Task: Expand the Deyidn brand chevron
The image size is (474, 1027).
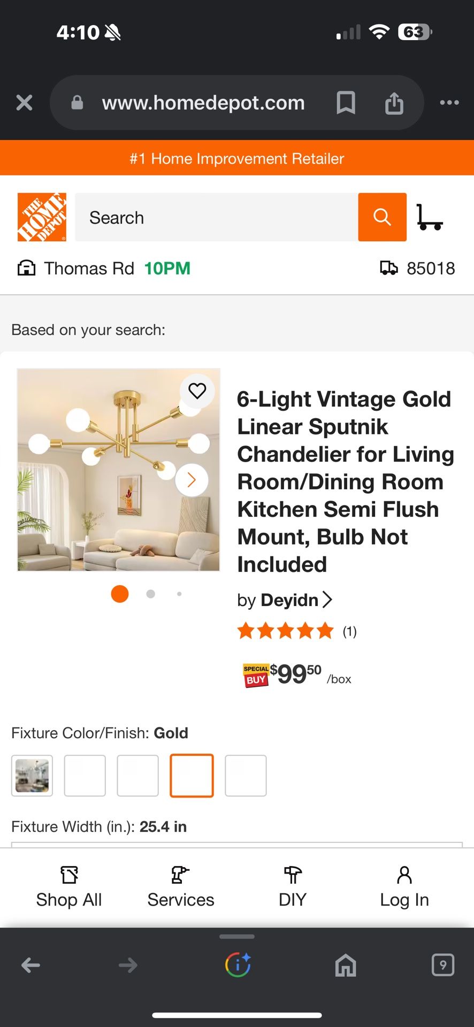Action: 328,600
